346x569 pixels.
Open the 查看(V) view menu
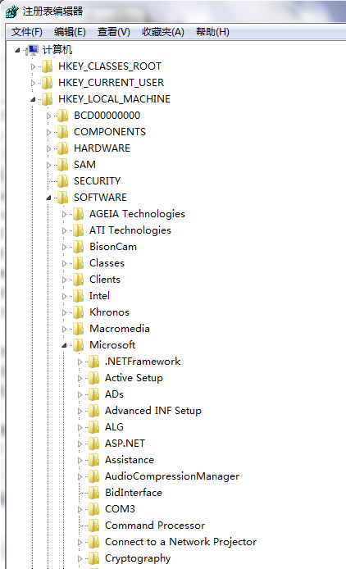pyautogui.click(x=114, y=32)
